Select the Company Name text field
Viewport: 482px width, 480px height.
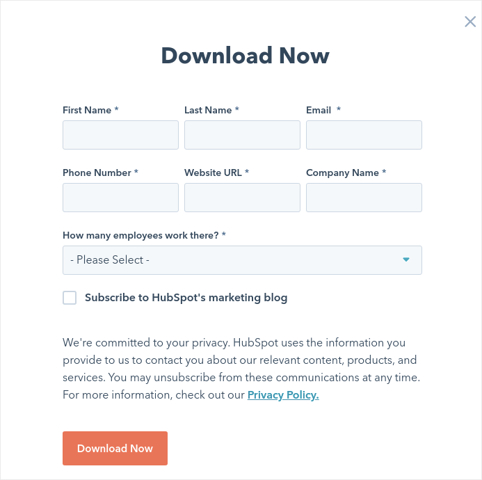pos(364,198)
